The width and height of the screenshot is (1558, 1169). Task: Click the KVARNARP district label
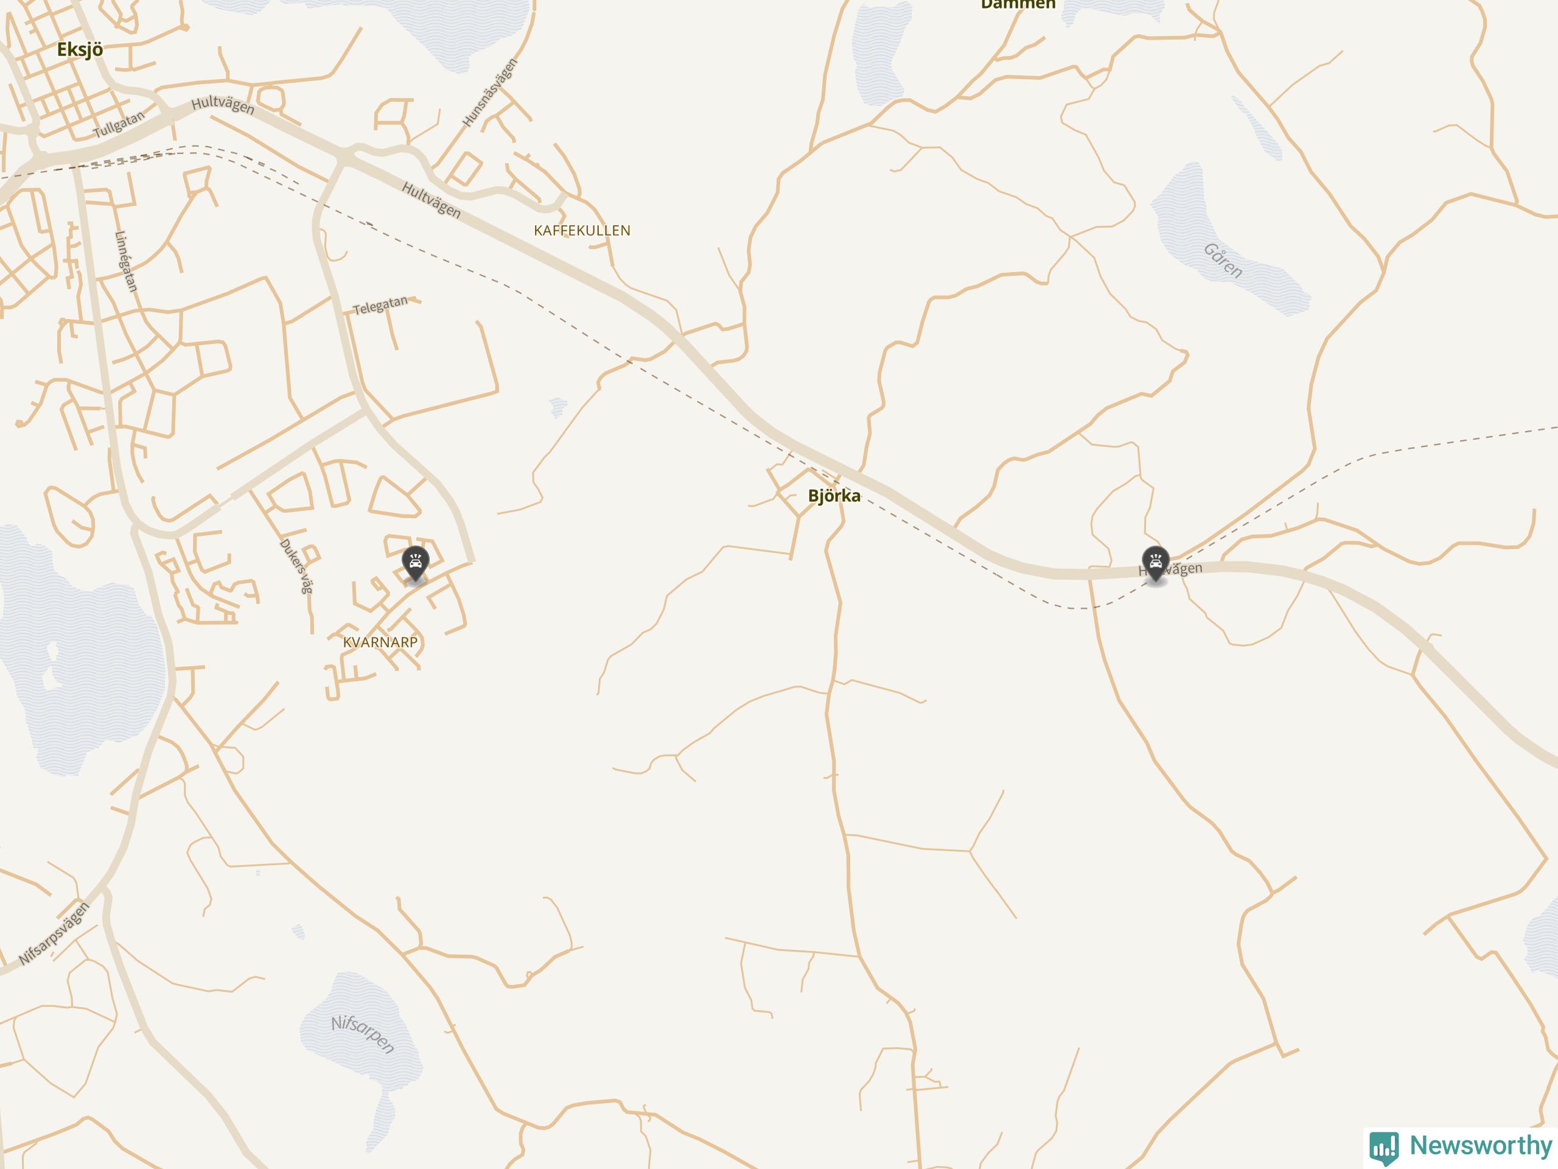click(x=380, y=642)
